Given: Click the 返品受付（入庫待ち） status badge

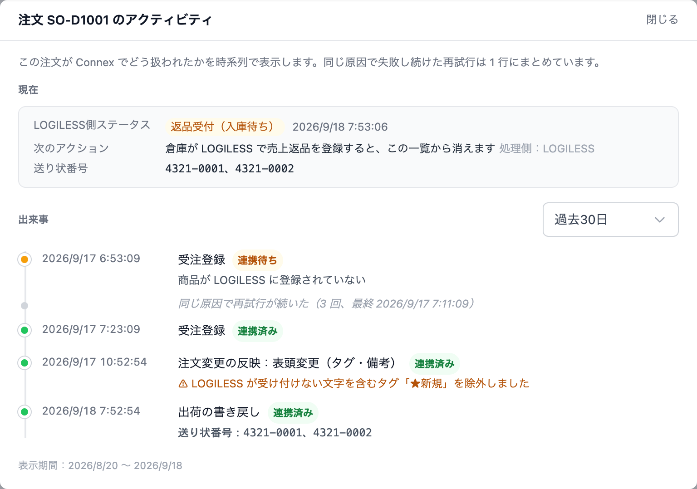Looking at the screenshot, I should pos(225,127).
